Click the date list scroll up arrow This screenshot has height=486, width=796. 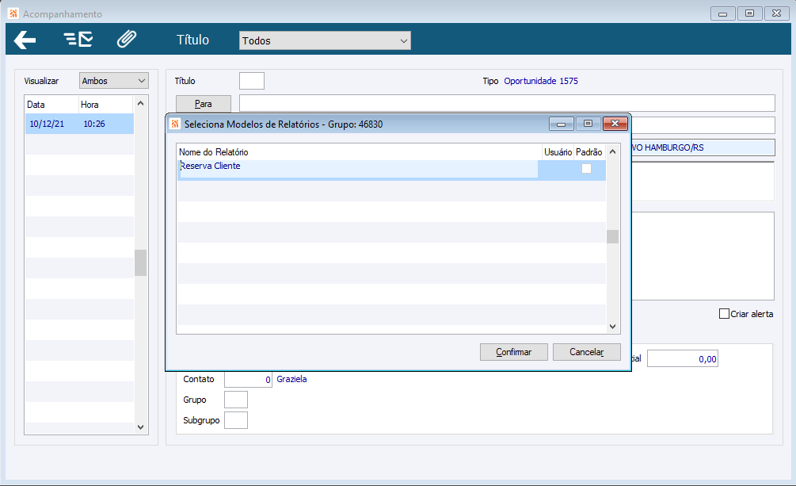141,104
